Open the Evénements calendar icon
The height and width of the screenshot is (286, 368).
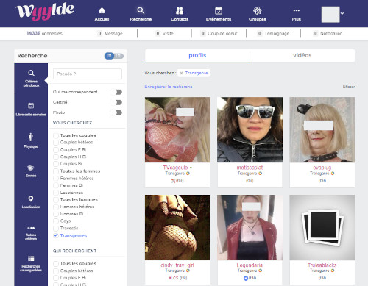(219, 10)
